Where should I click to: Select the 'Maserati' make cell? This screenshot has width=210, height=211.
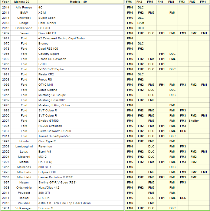click(x=24, y=157)
